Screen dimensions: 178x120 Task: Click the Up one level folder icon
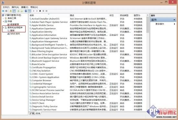tap(11, 11)
